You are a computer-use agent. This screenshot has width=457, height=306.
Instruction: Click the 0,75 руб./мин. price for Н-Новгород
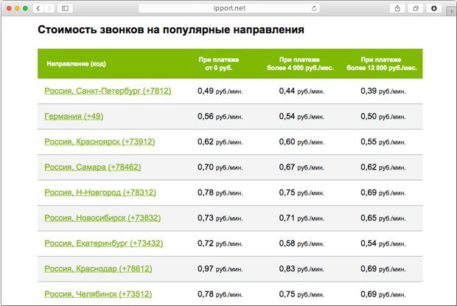301,192
